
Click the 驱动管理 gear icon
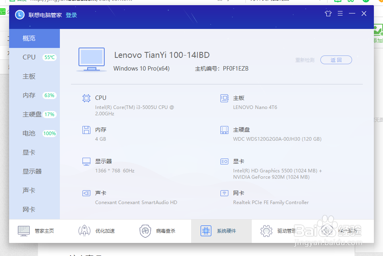click(266, 231)
